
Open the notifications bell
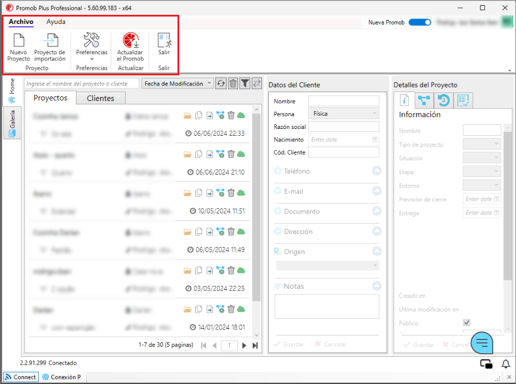point(506,364)
